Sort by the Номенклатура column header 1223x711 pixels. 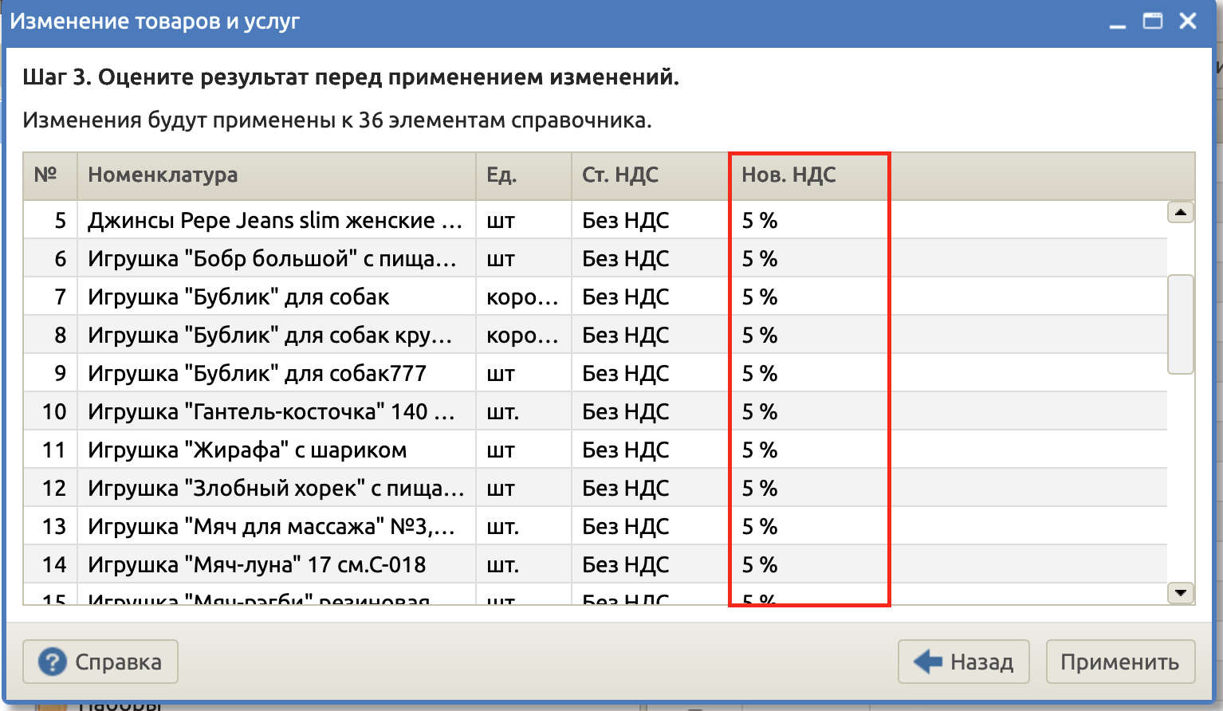[276, 175]
